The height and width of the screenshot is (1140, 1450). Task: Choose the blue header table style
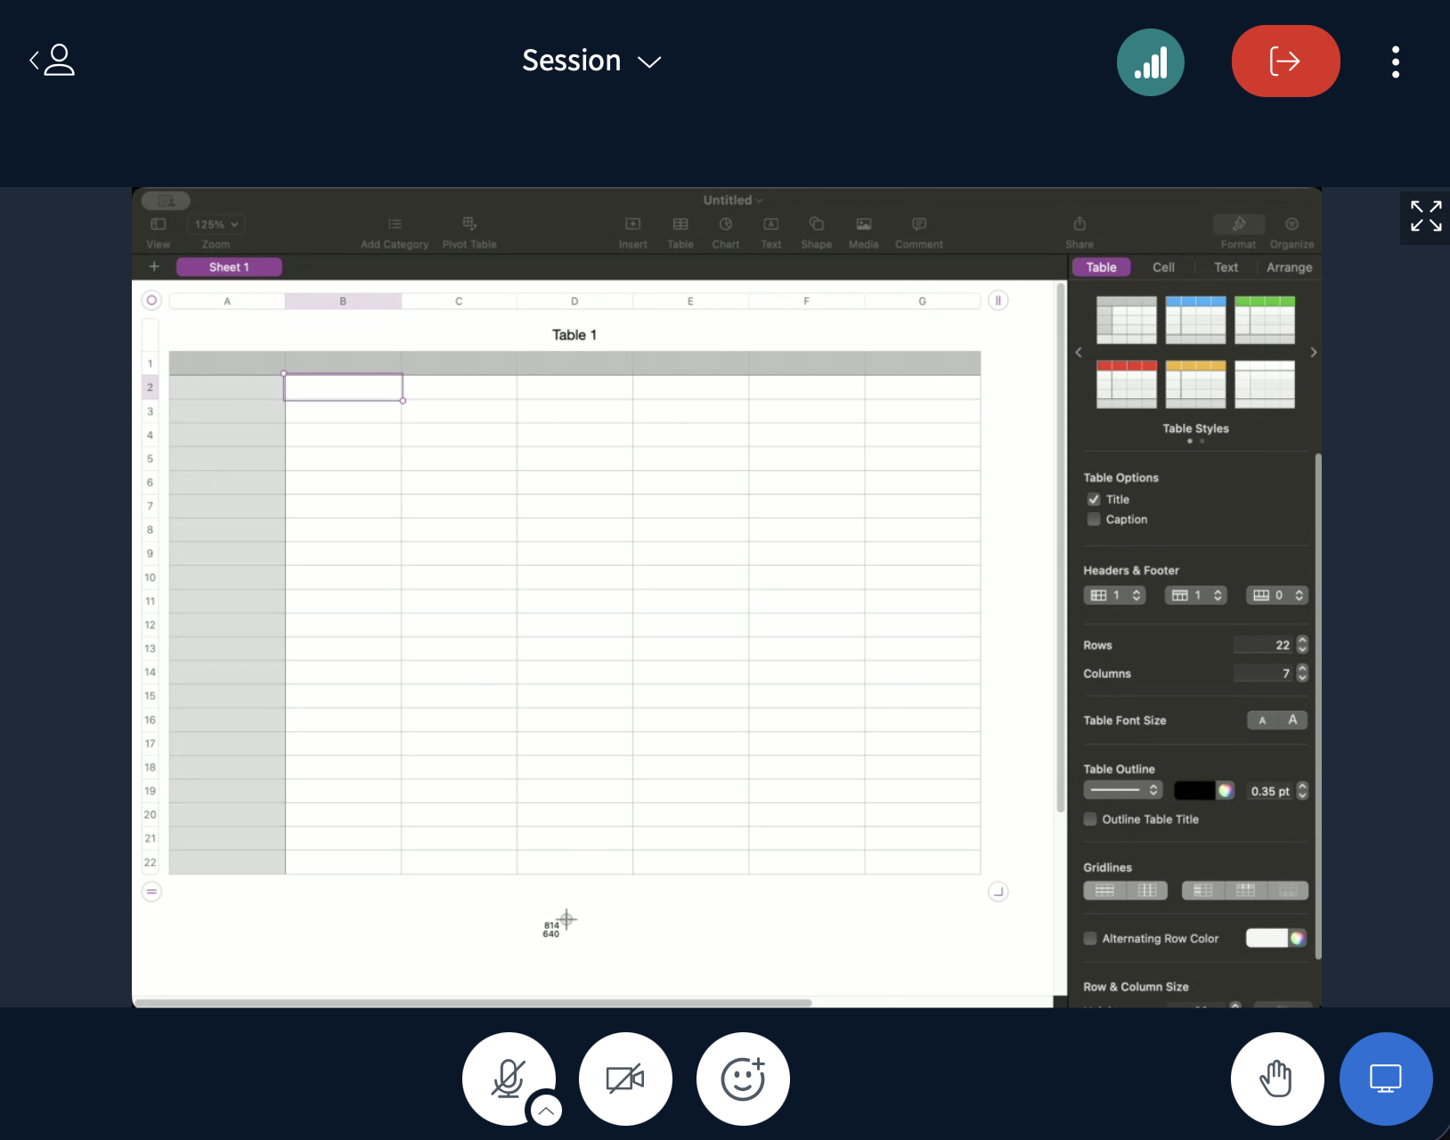[1195, 320]
